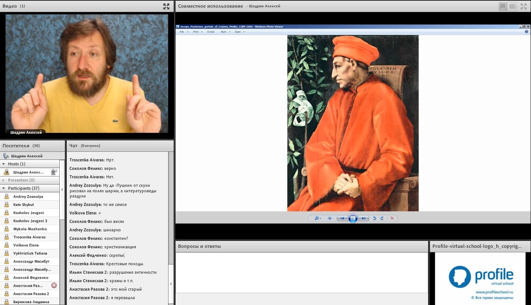Rotate the picture clockwise

tap(382, 218)
